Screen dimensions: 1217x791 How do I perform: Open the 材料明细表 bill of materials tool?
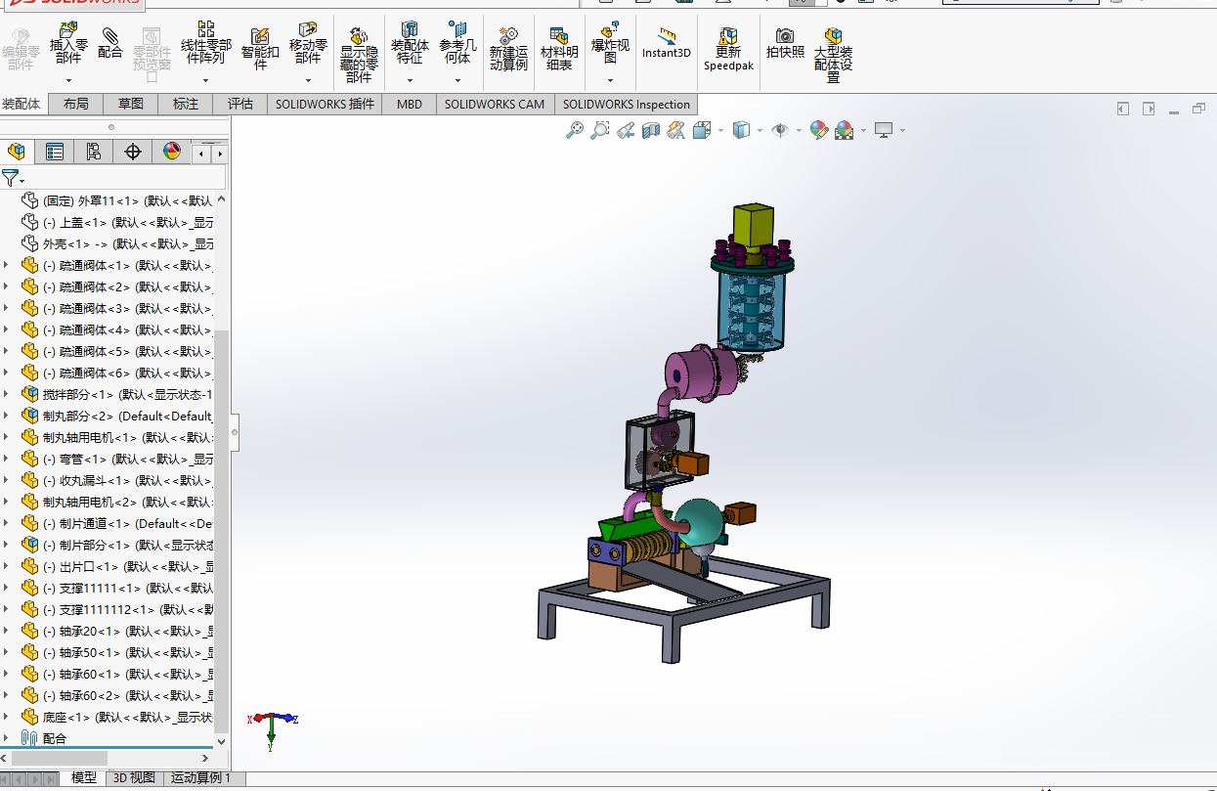tap(559, 50)
